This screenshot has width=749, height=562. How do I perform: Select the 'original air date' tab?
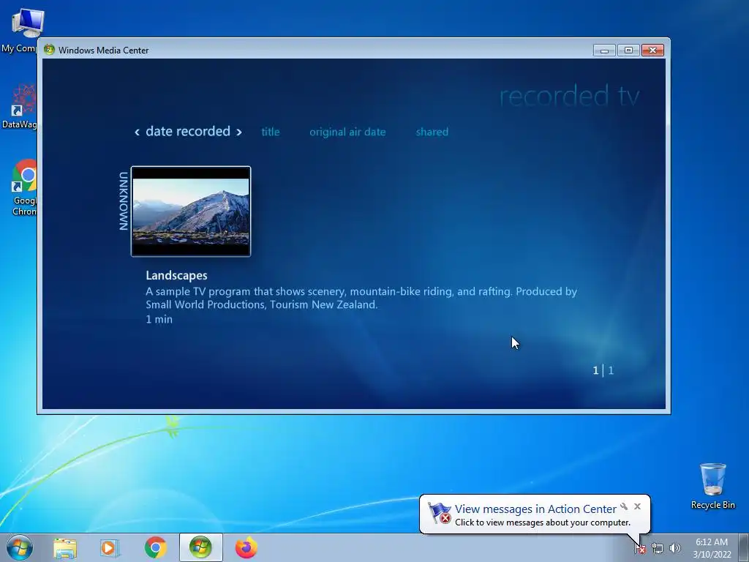(x=347, y=132)
